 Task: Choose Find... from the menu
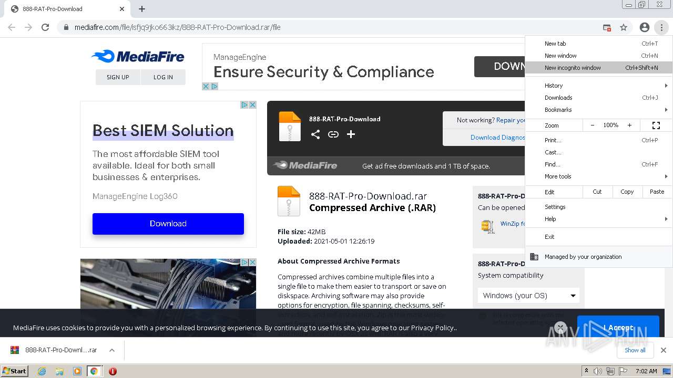[598, 164]
